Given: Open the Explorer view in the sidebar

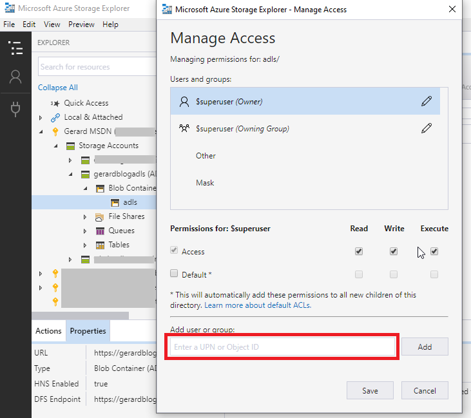Looking at the screenshot, I should pos(15,48).
